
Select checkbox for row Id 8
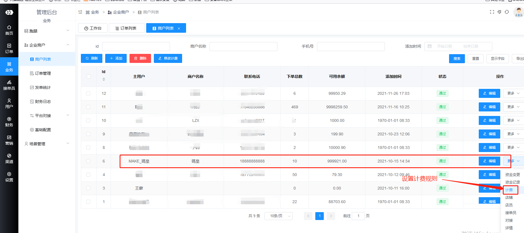[88, 148]
